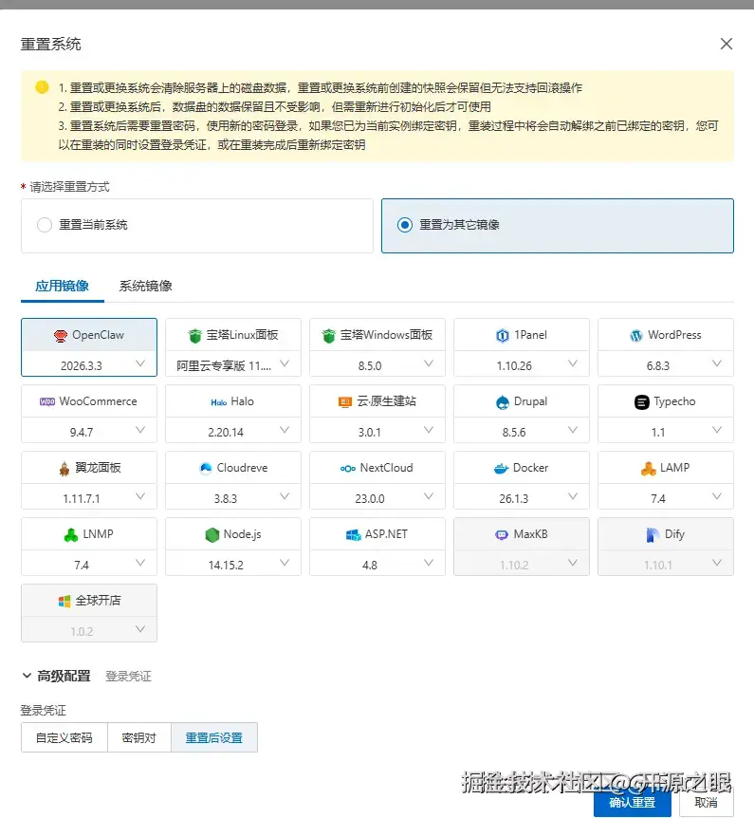This screenshot has width=754, height=818.
Task: Open ASP.NET version dropdown 4.8
Action: pyautogui.click(x=377, y=563)
